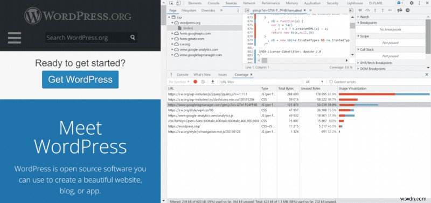The height and width of the screenshot is (203, 431).
Task: Click the Get WordPress button
Action: [x=80, y=79]
